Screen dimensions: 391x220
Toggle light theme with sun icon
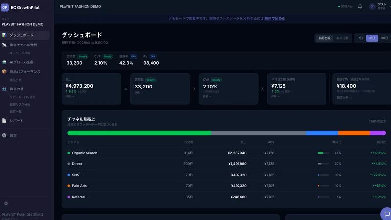(6, 204)
